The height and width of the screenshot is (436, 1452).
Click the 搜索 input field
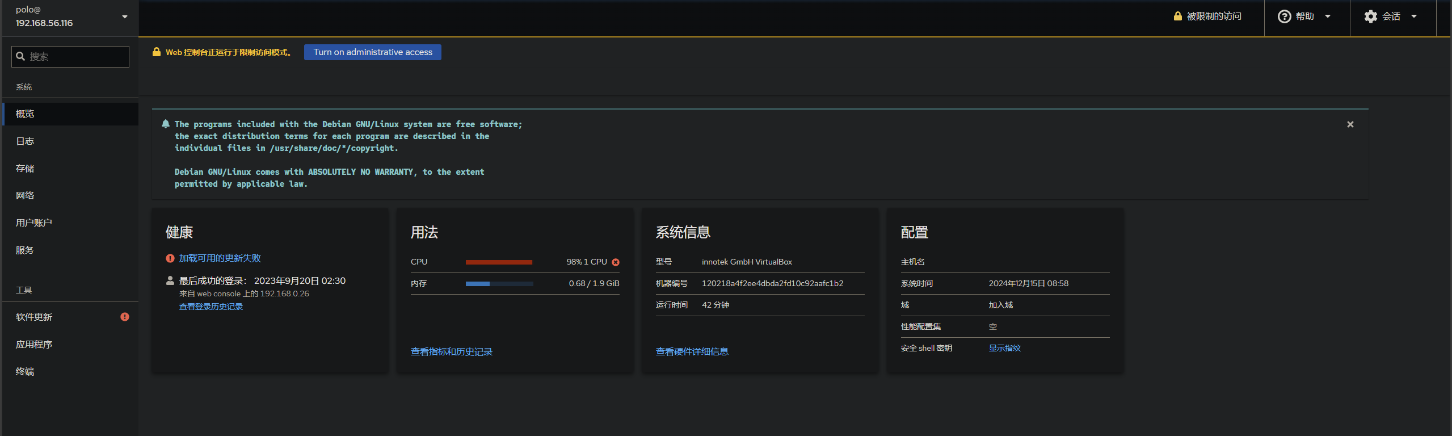coord(77,57)
